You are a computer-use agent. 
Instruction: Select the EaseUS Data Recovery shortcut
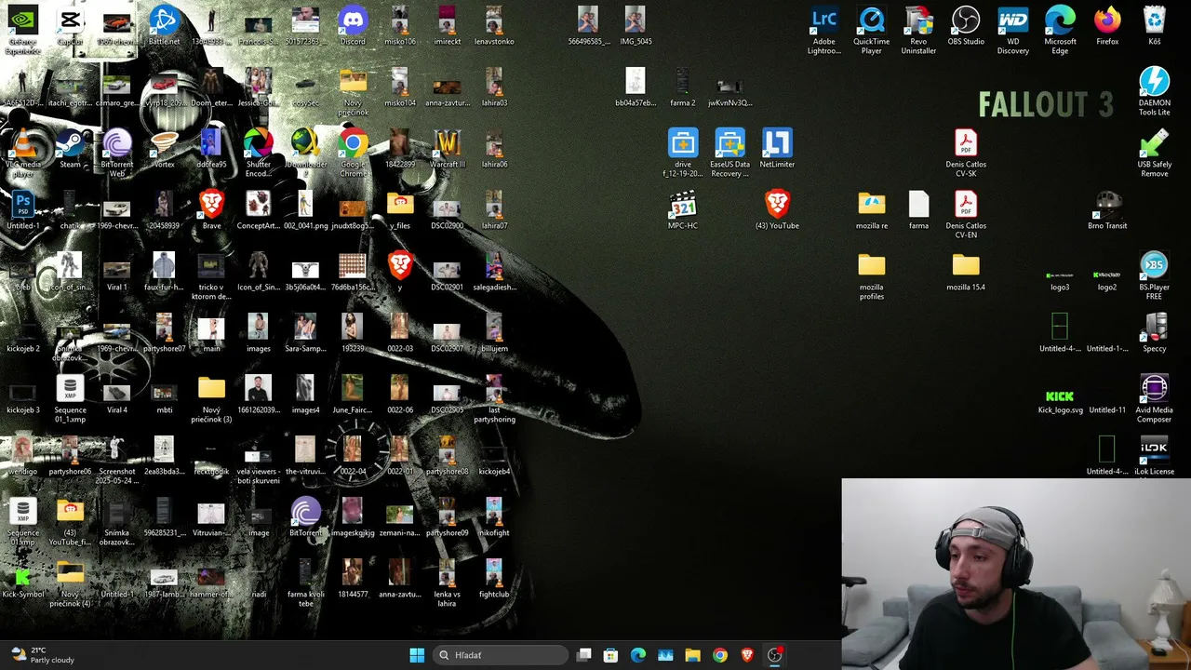(x=729, y=154)
